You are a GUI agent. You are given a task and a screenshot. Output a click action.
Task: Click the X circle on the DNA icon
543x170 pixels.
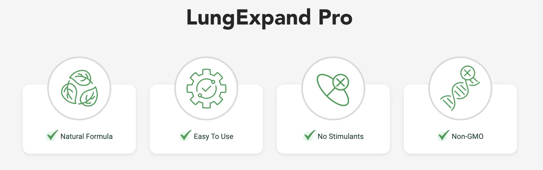coord(467,73)
